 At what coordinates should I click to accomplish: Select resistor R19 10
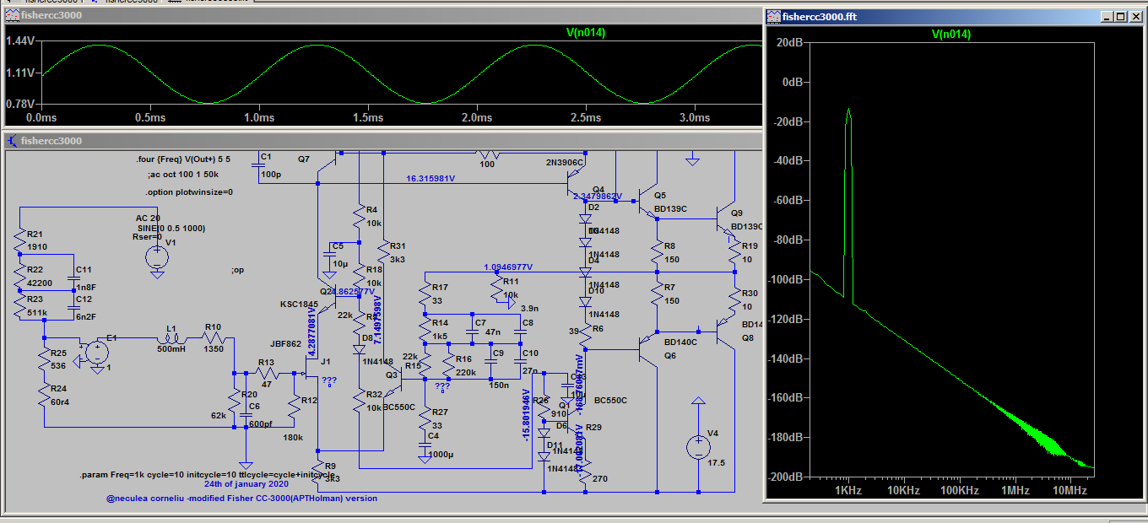[x=734, y=251]
